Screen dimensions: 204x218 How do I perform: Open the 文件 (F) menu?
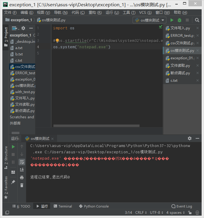point(10,13)
